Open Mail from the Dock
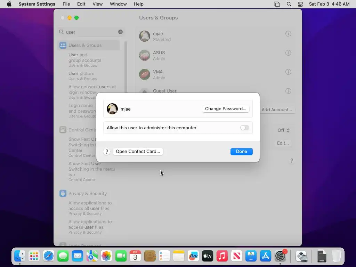The image size is (356, 267). pyautogui.click(x=78, y=256)
